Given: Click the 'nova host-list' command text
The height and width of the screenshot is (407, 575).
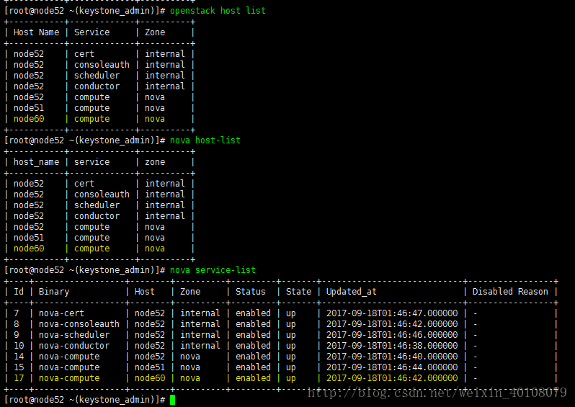Looking at the screenshot, I should tap(205, 140).
